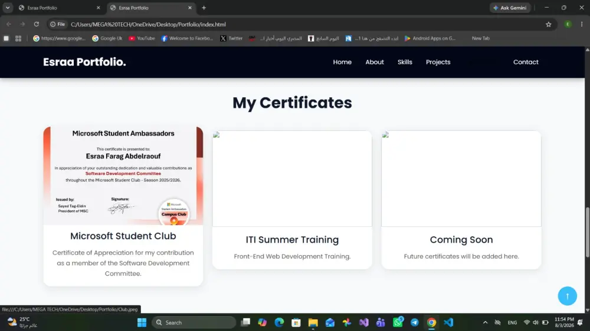The height and width of the screenshot is (331, 590).
Task: Close the first Esraa Portfolio tab
Action: 98,8
